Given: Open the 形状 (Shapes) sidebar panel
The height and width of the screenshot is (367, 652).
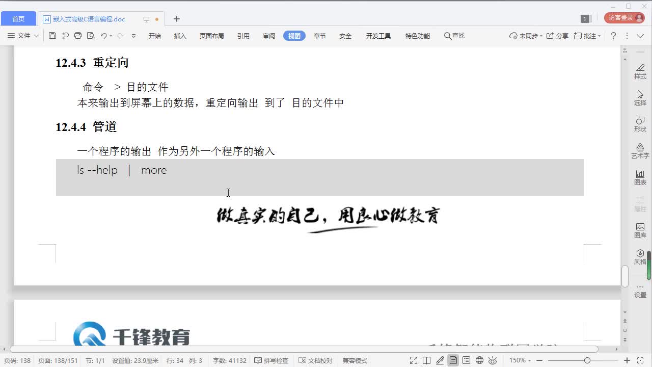Looking at the screenshot, I should [640, 124].
